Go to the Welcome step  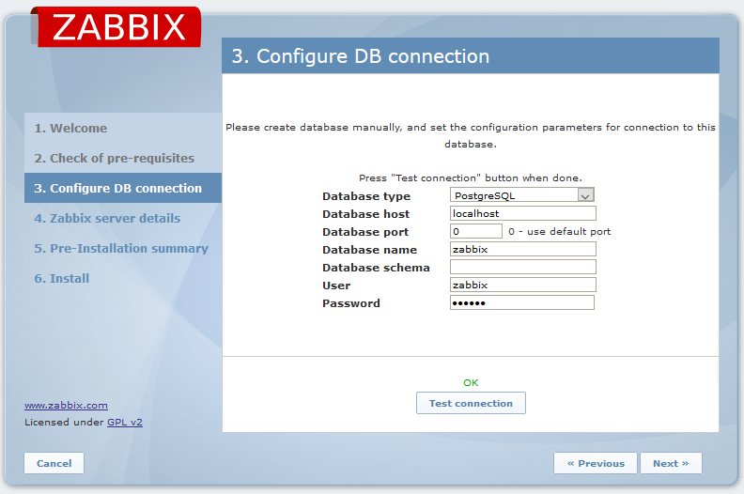(x=71, y=128)
